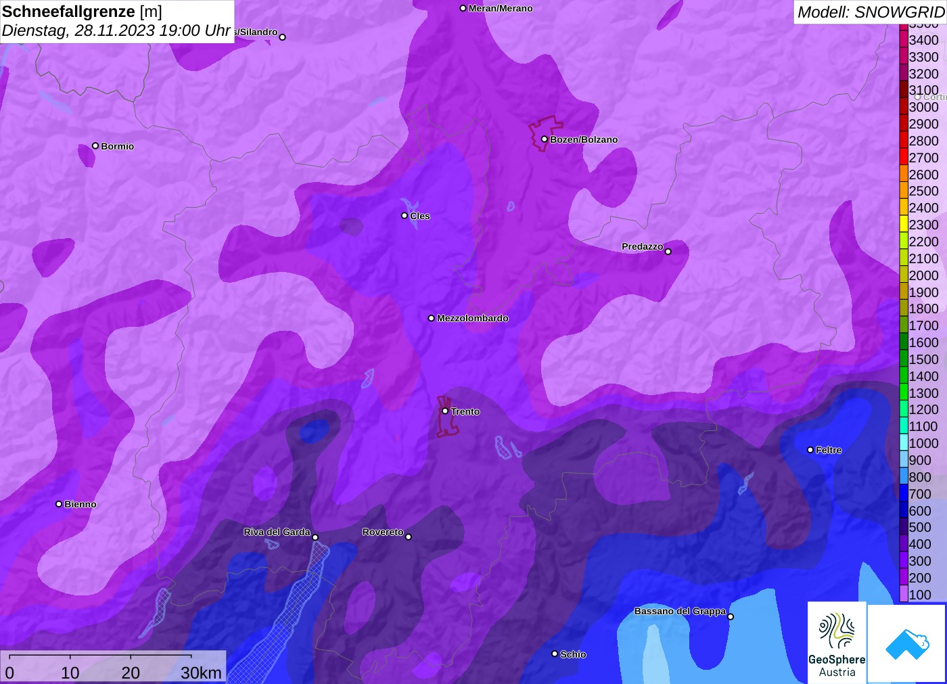Click the 3400 m magenta legend swatch
The width and height of the screenshot is (947, 684).
tap(904, 40)
